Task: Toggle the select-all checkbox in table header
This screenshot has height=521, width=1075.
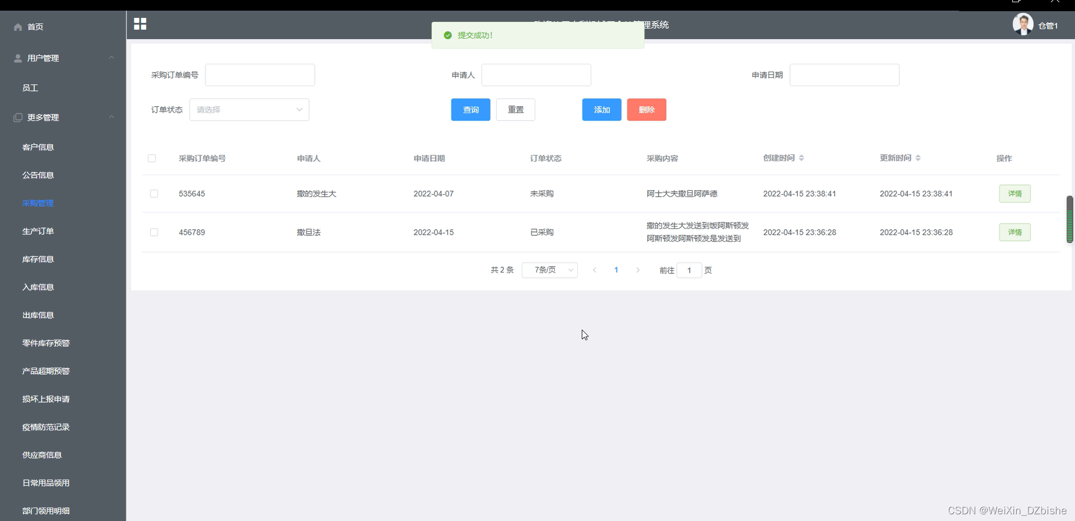Action: (152, 158)
